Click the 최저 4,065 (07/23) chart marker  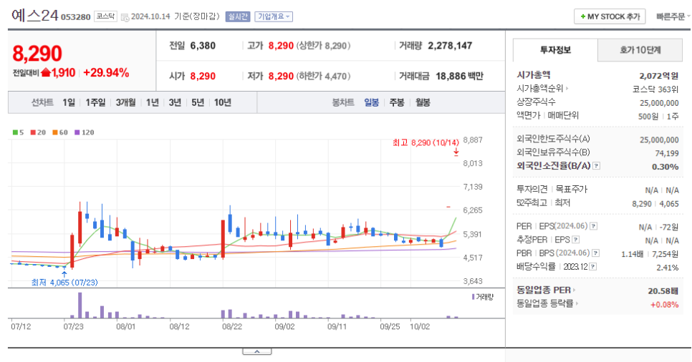click(x=64, y=282)
